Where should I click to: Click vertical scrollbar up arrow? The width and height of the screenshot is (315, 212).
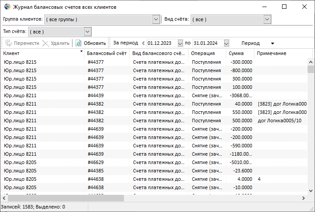[311, 62]
